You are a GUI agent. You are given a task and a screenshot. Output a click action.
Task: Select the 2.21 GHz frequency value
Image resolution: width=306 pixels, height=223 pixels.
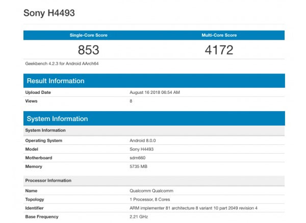(x=139, y=217)
